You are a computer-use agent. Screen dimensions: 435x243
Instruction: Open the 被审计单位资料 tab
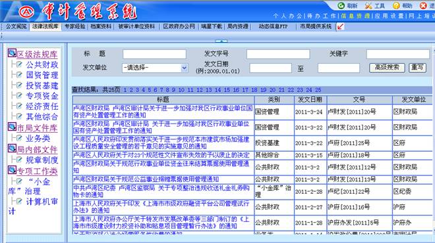pos(136,26)
